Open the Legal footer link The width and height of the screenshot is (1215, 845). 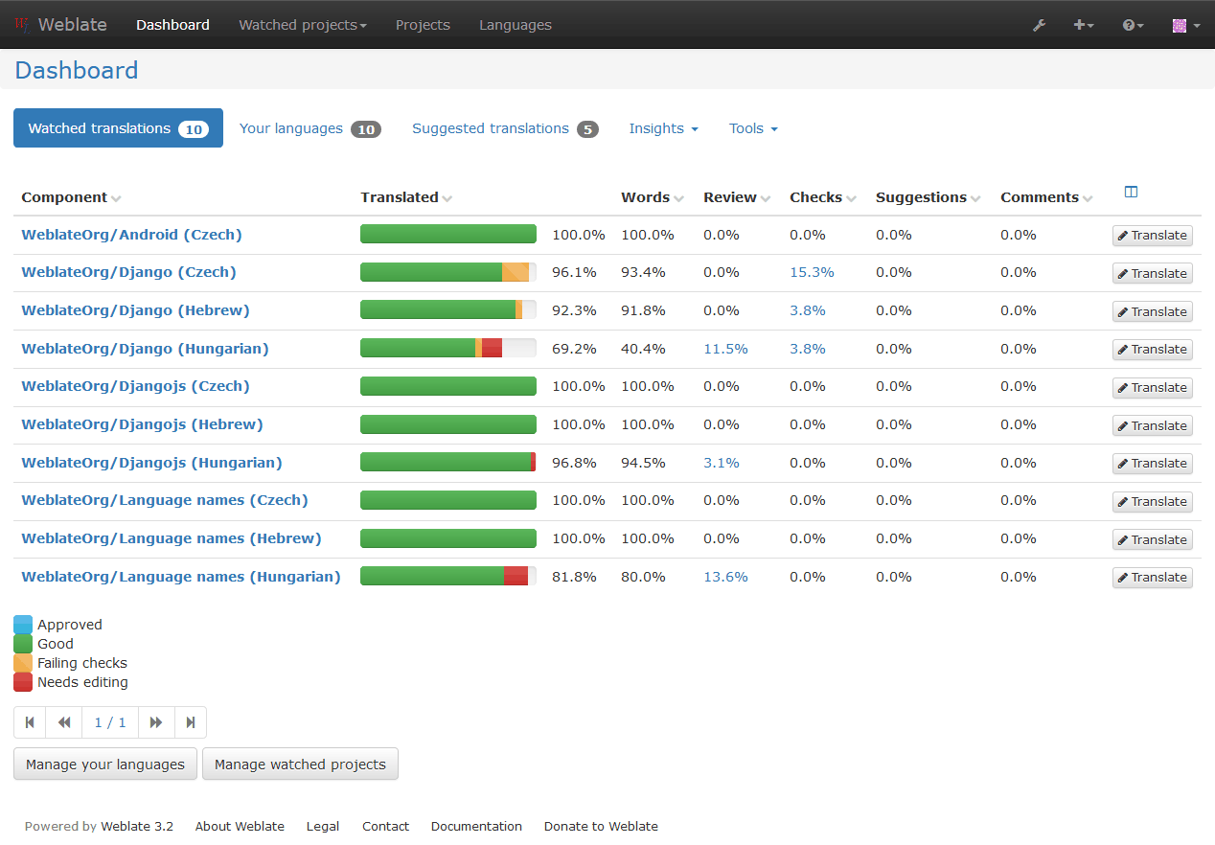click(323, 826)
